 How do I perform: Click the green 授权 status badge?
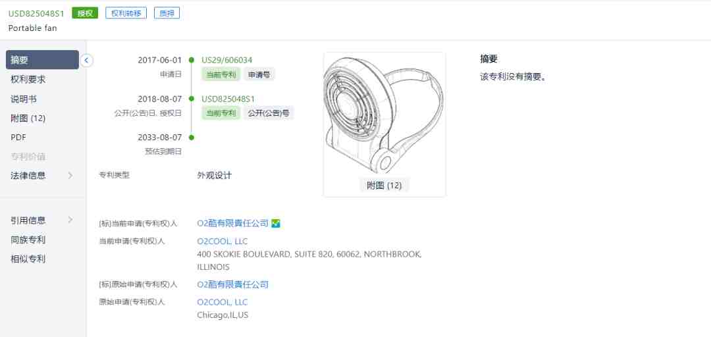point(85,13)
